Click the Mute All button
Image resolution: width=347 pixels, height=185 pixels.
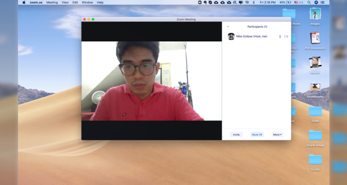(x=257, y=135)
